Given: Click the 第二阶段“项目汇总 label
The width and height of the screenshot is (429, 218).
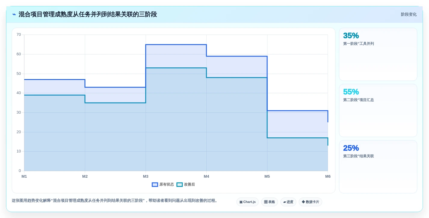Looking at the screenshot, I should [x=359, y=100].
